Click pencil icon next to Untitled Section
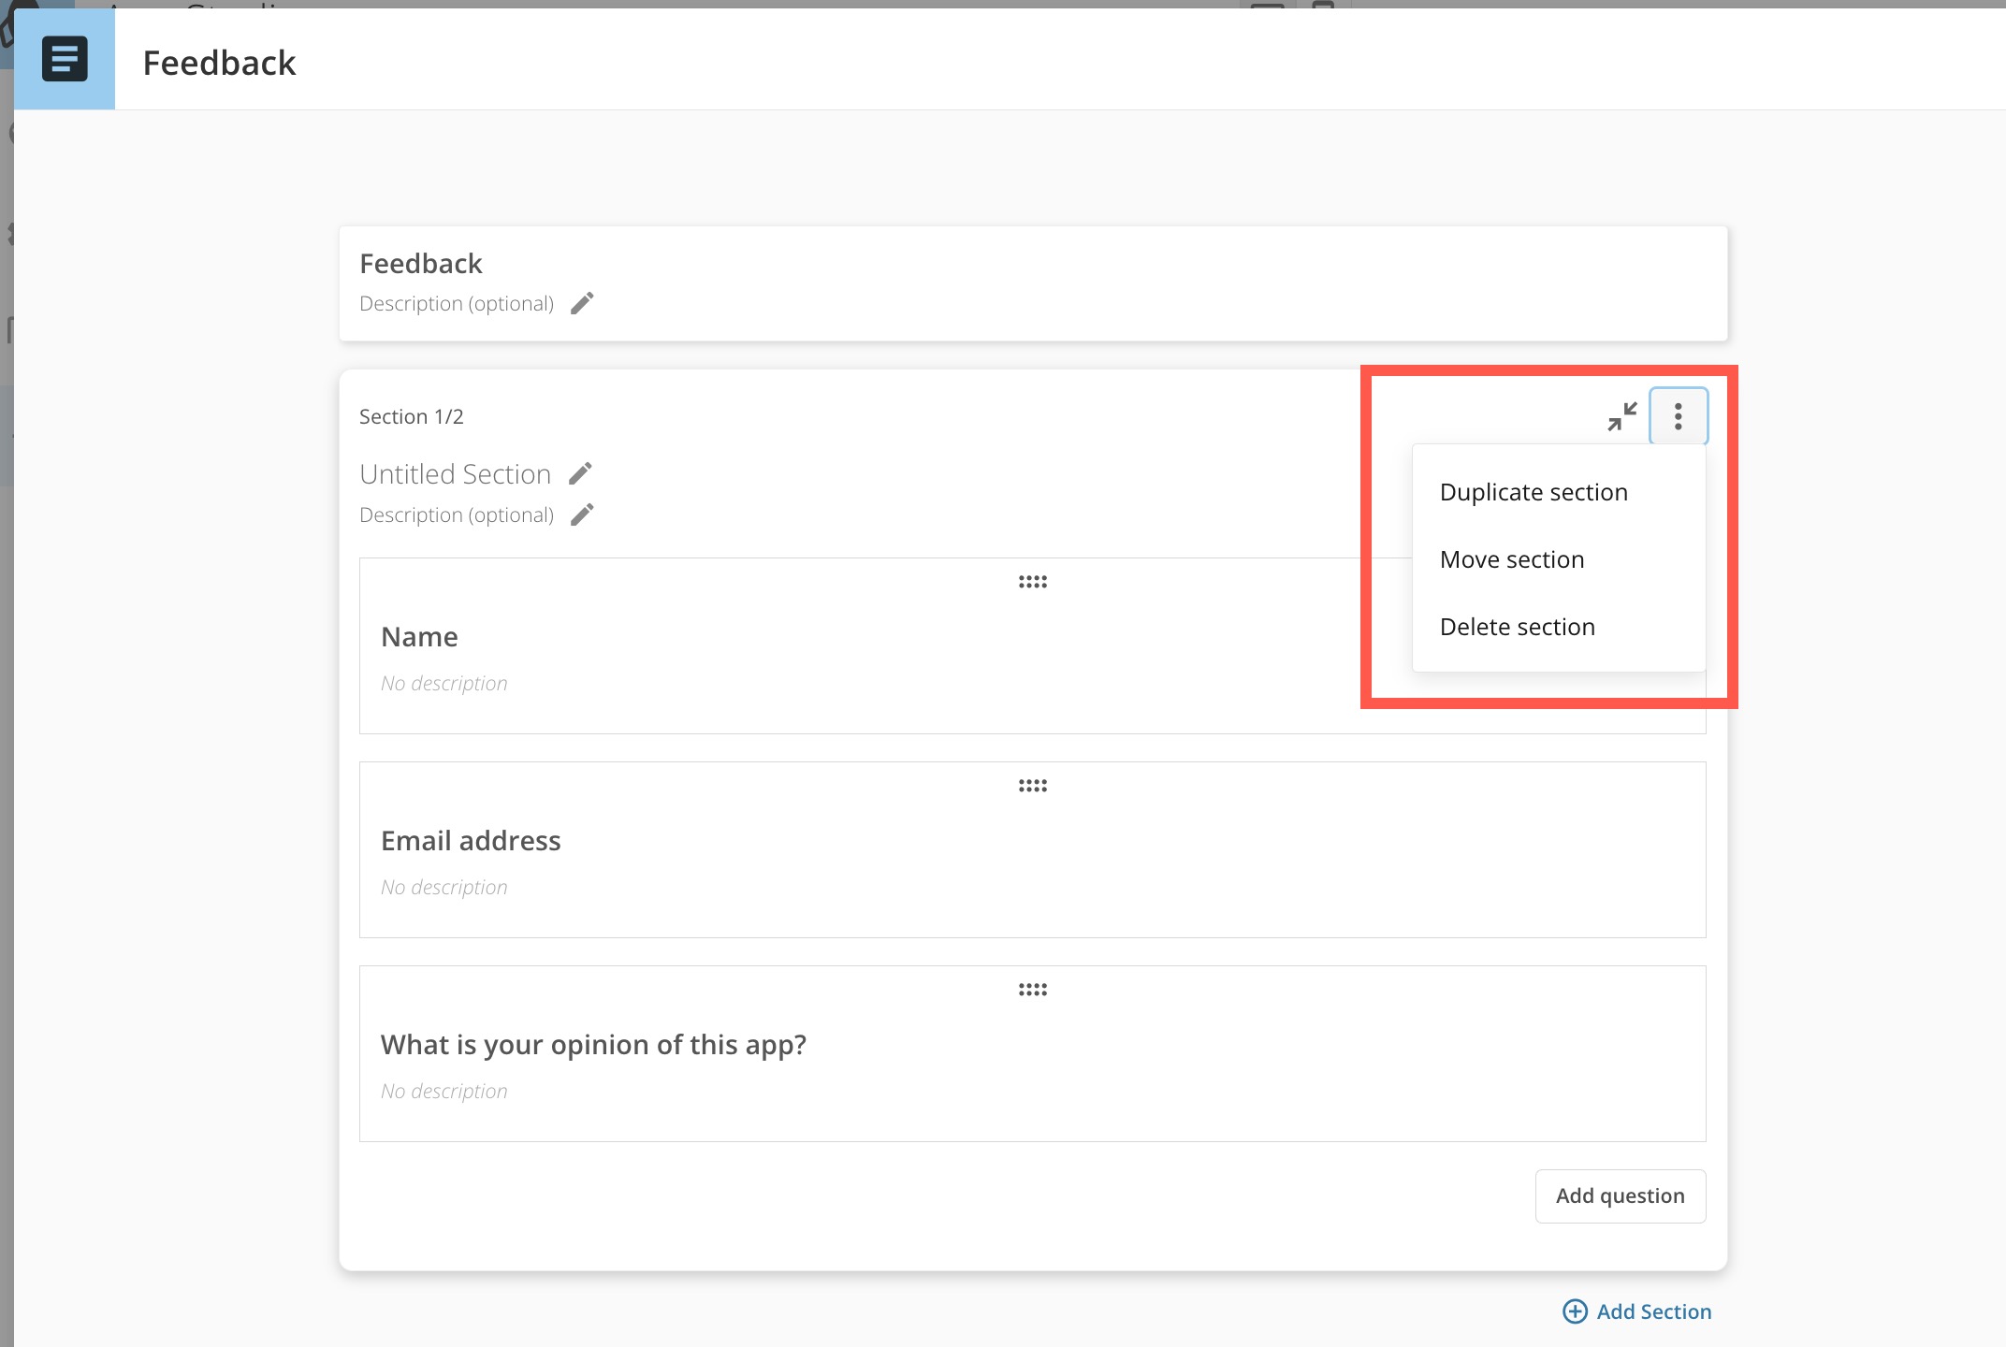This screenshot has width=2006, height=1347. click(x=580, y=473)
